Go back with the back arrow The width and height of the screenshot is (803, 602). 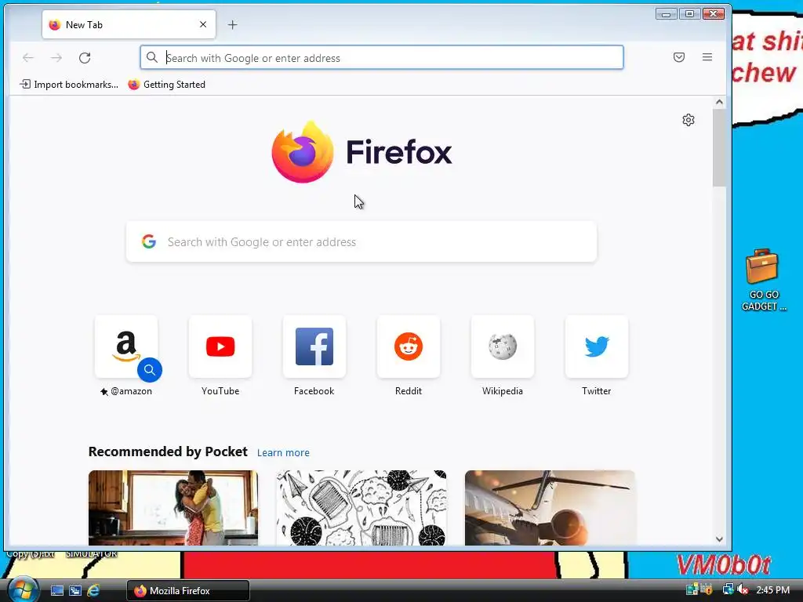28,58
